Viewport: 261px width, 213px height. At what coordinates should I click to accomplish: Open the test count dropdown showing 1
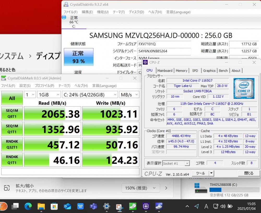(x=30, y=95)
